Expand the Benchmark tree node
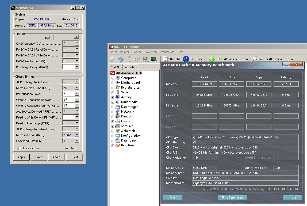This screenshot has height=206, width=307. (113, 146)
